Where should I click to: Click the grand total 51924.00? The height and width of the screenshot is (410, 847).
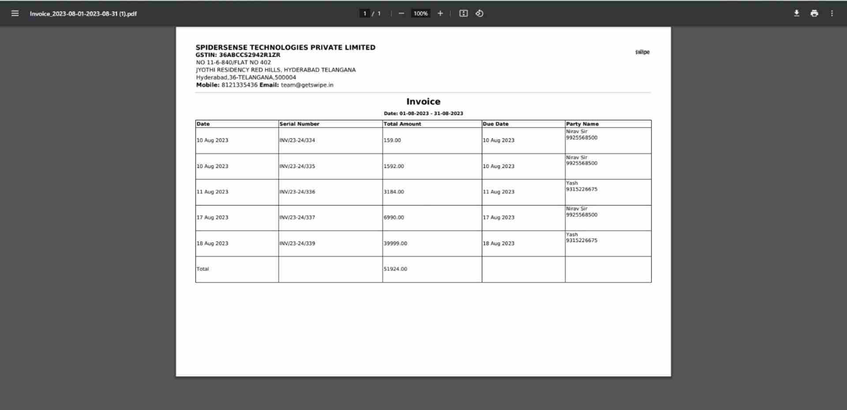(x=395, y=269)
